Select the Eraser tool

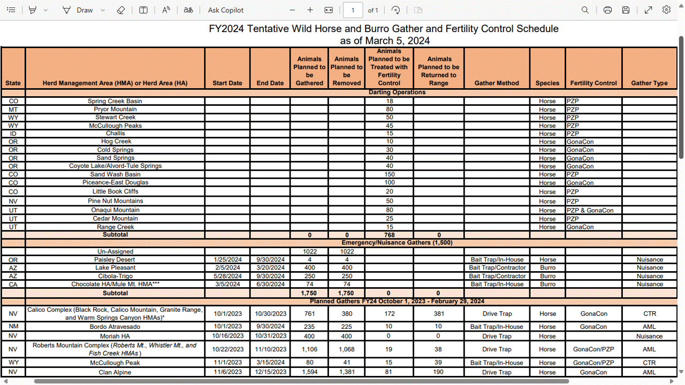[120, 10]
